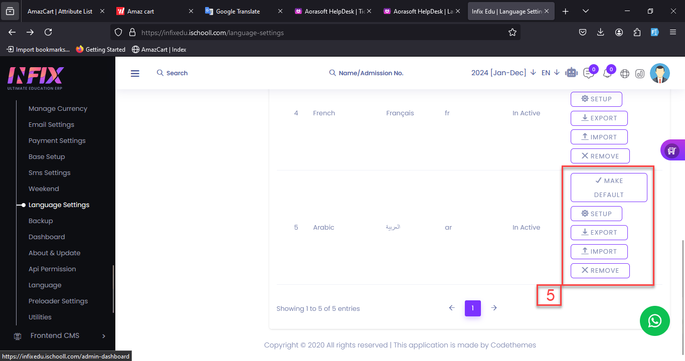
Task: Open Base Setup in sidebar
Action: pos(47,156)
